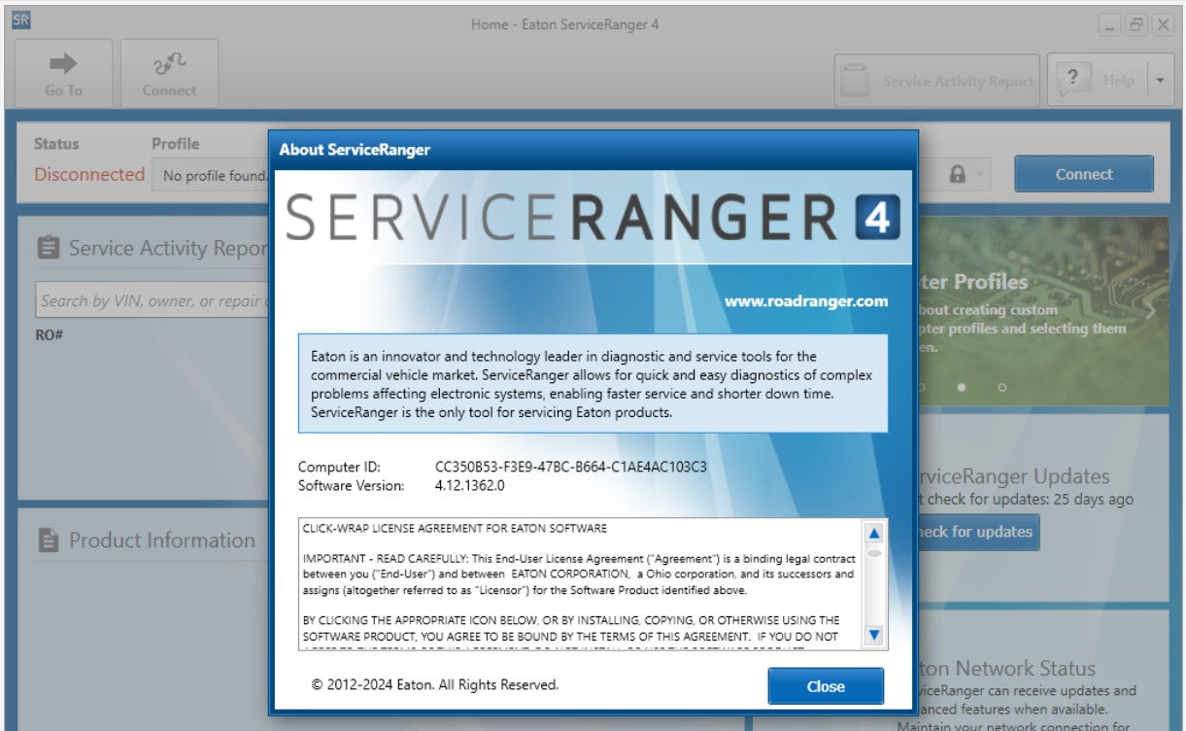This screenshot has width=1186, height=731.
Task: Click the padlock icon beside Connect
Action: click(x=958, y=174)
